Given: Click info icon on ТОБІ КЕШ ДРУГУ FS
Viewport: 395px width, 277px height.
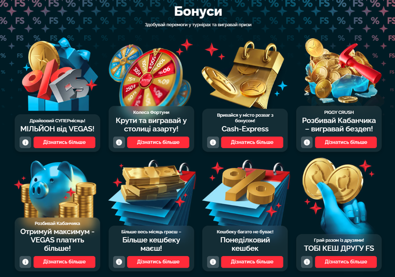Looking at the screenshot, I should click(307, 262).
